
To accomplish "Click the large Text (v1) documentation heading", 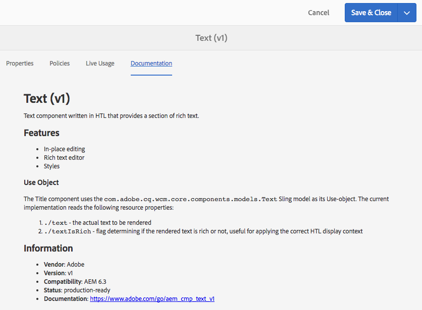I will pos(47,98).
